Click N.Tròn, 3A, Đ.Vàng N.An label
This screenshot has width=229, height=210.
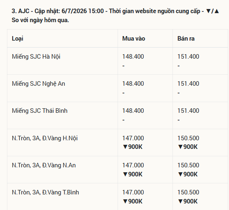(x=44, y=165)
